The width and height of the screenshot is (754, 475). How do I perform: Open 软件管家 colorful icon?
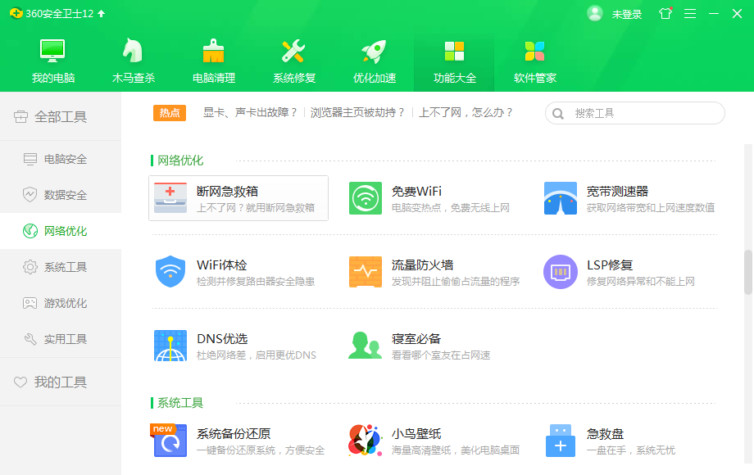534,51
